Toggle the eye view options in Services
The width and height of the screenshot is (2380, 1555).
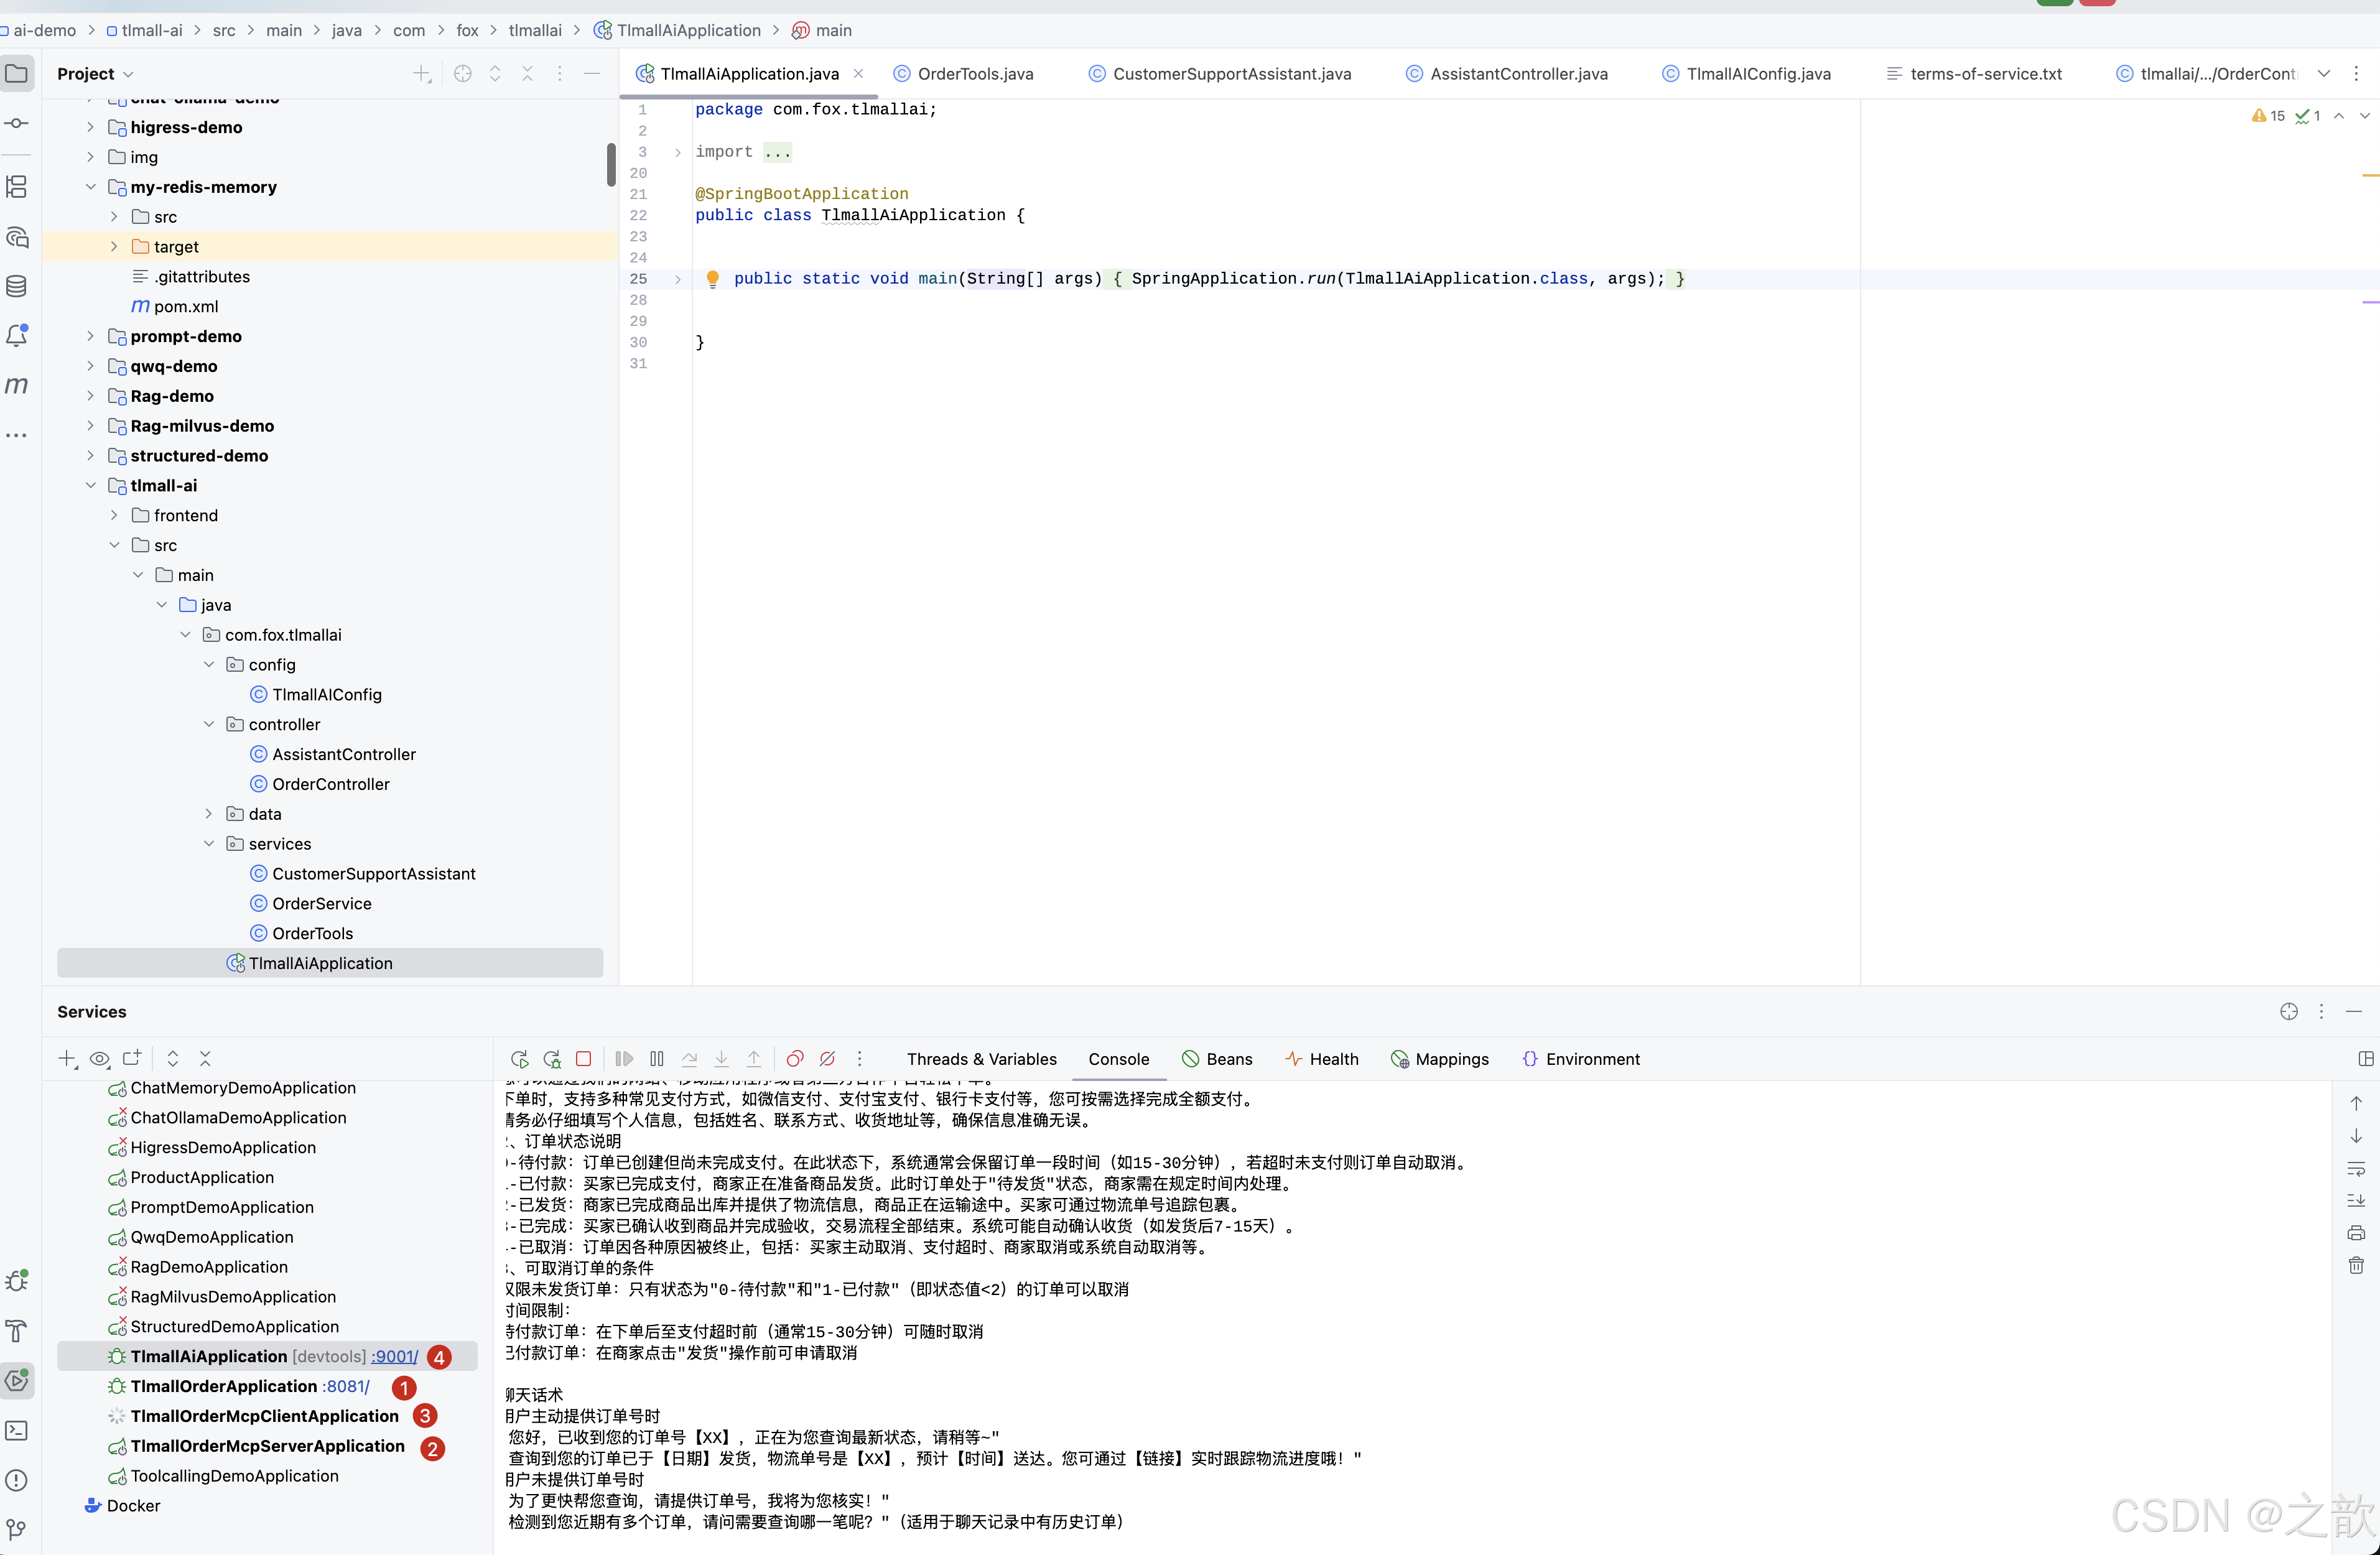click(x=99, y=1059)
